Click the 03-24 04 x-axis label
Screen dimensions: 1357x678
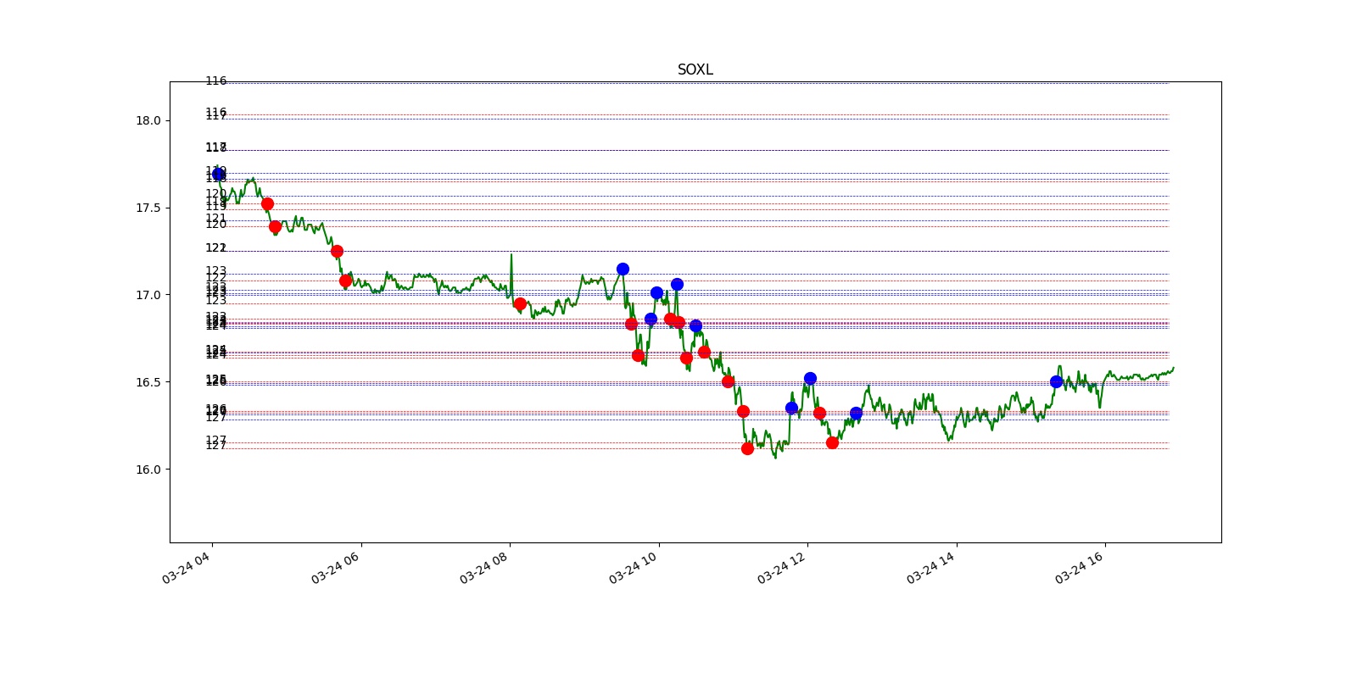187,566
